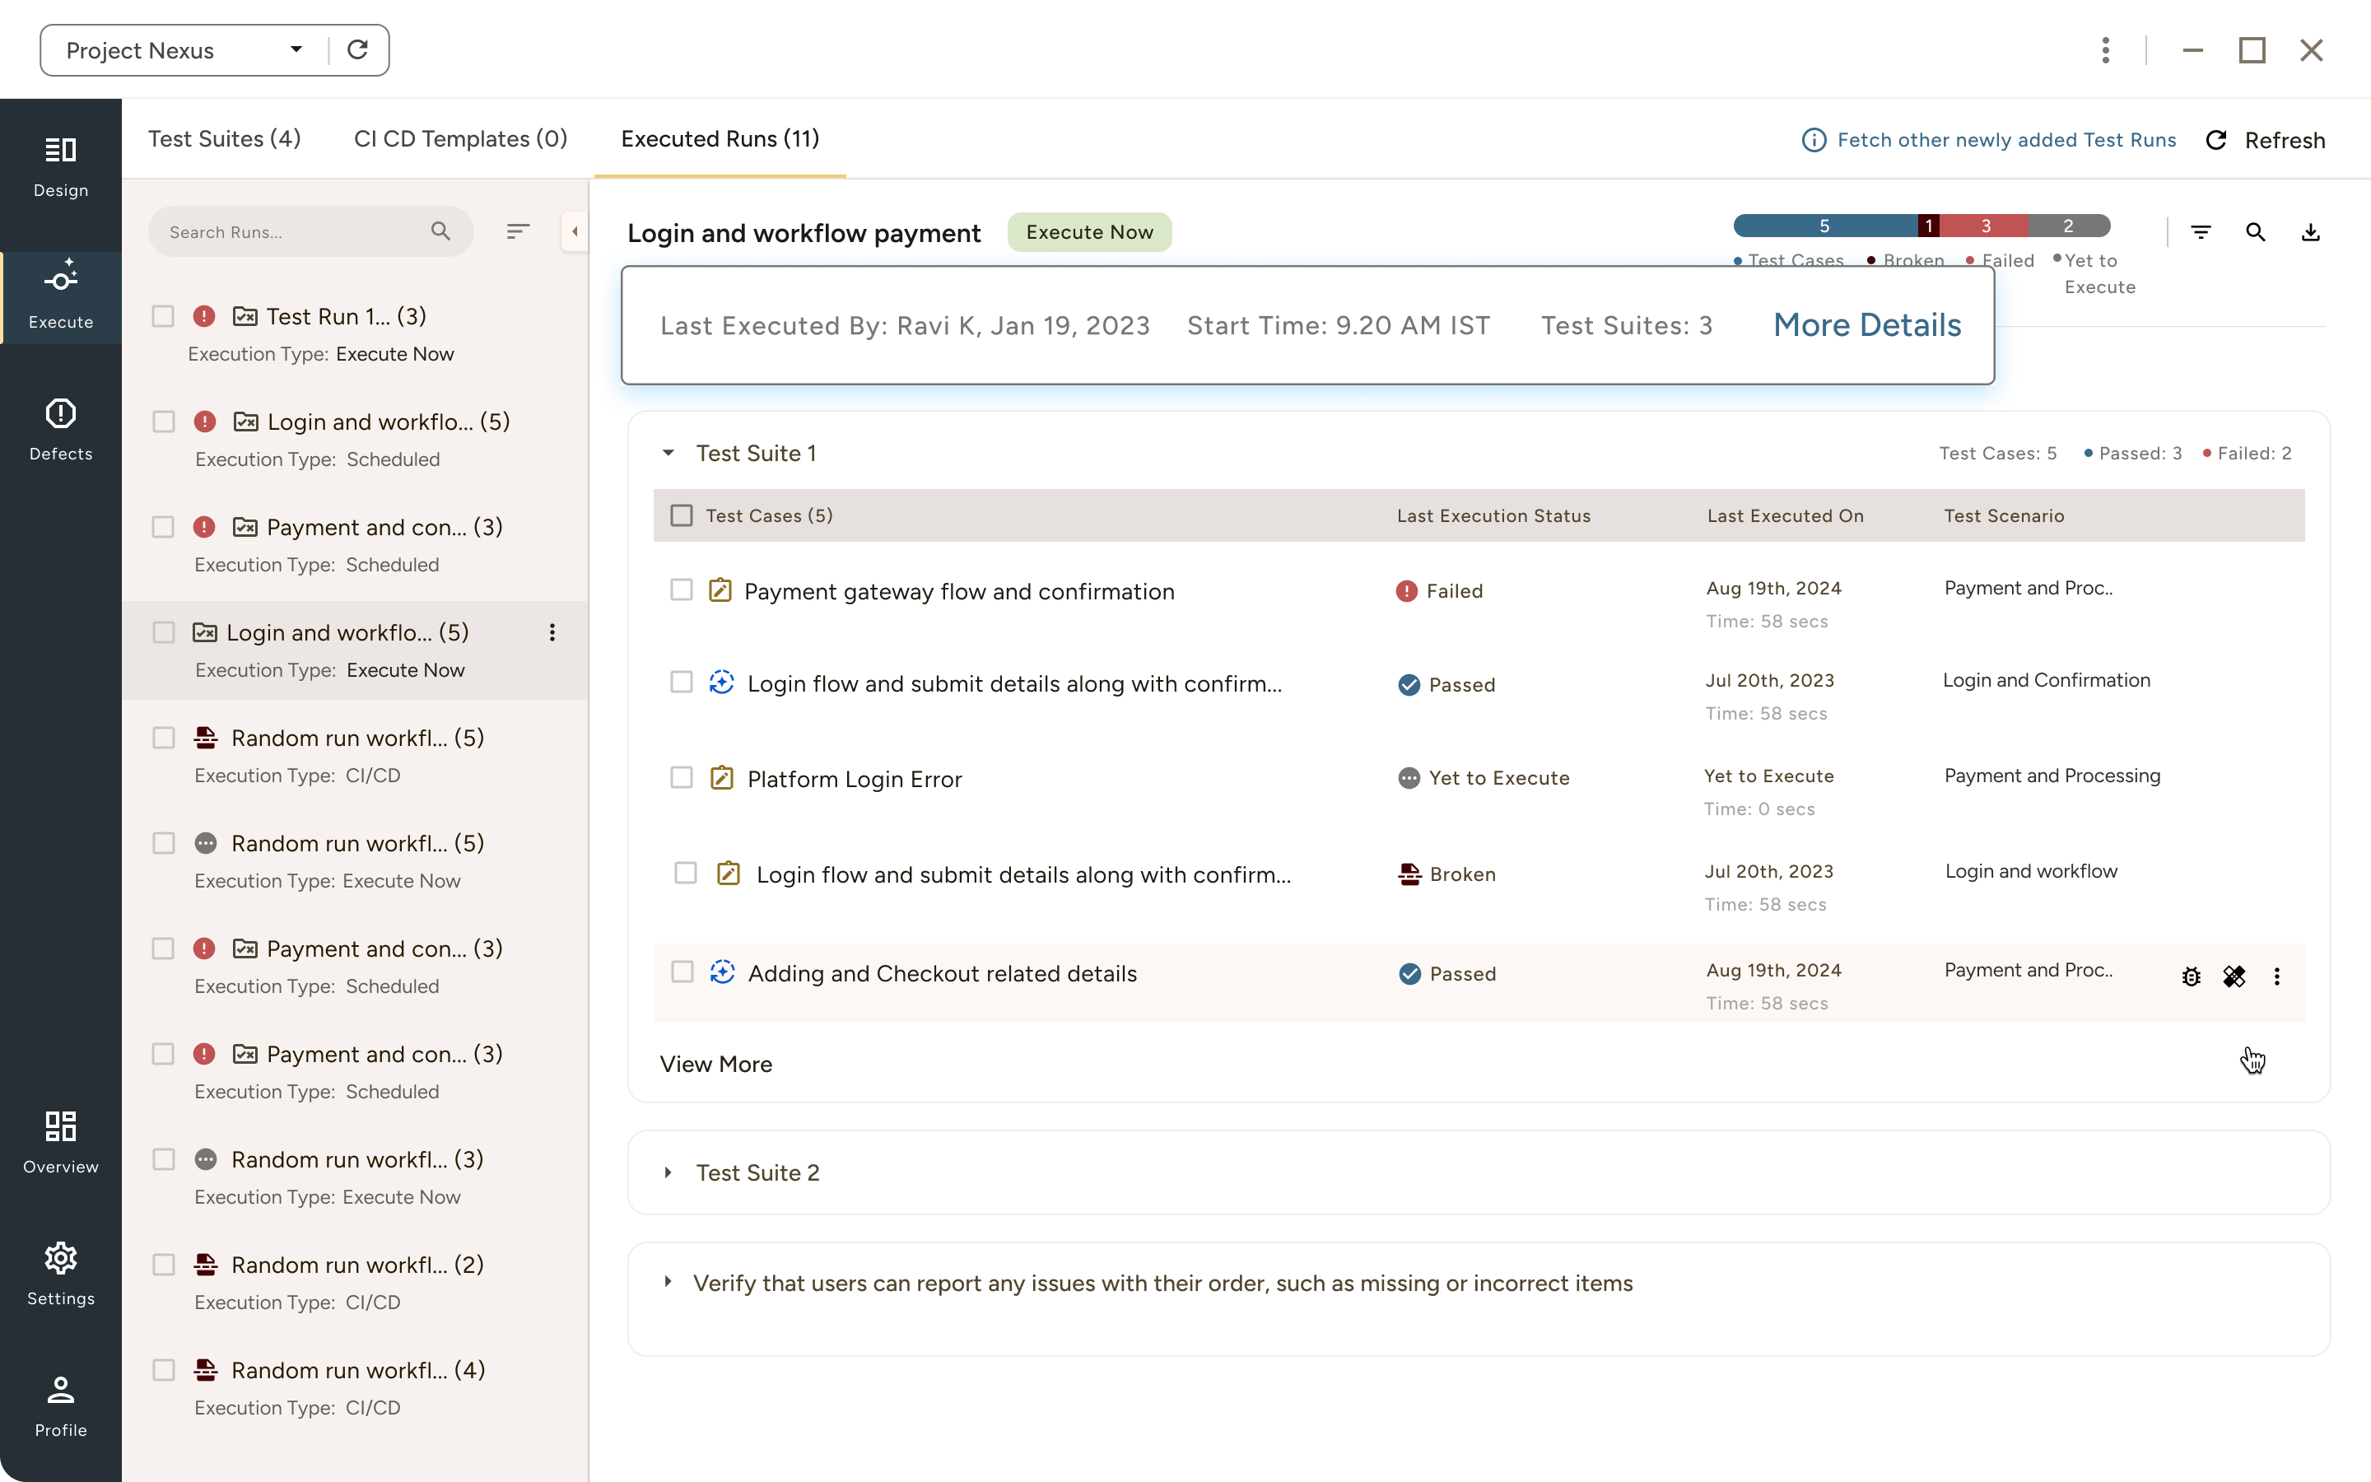Click the search icon near the filter
The image size is (2371, 1482).
[x=2256, y=231]
